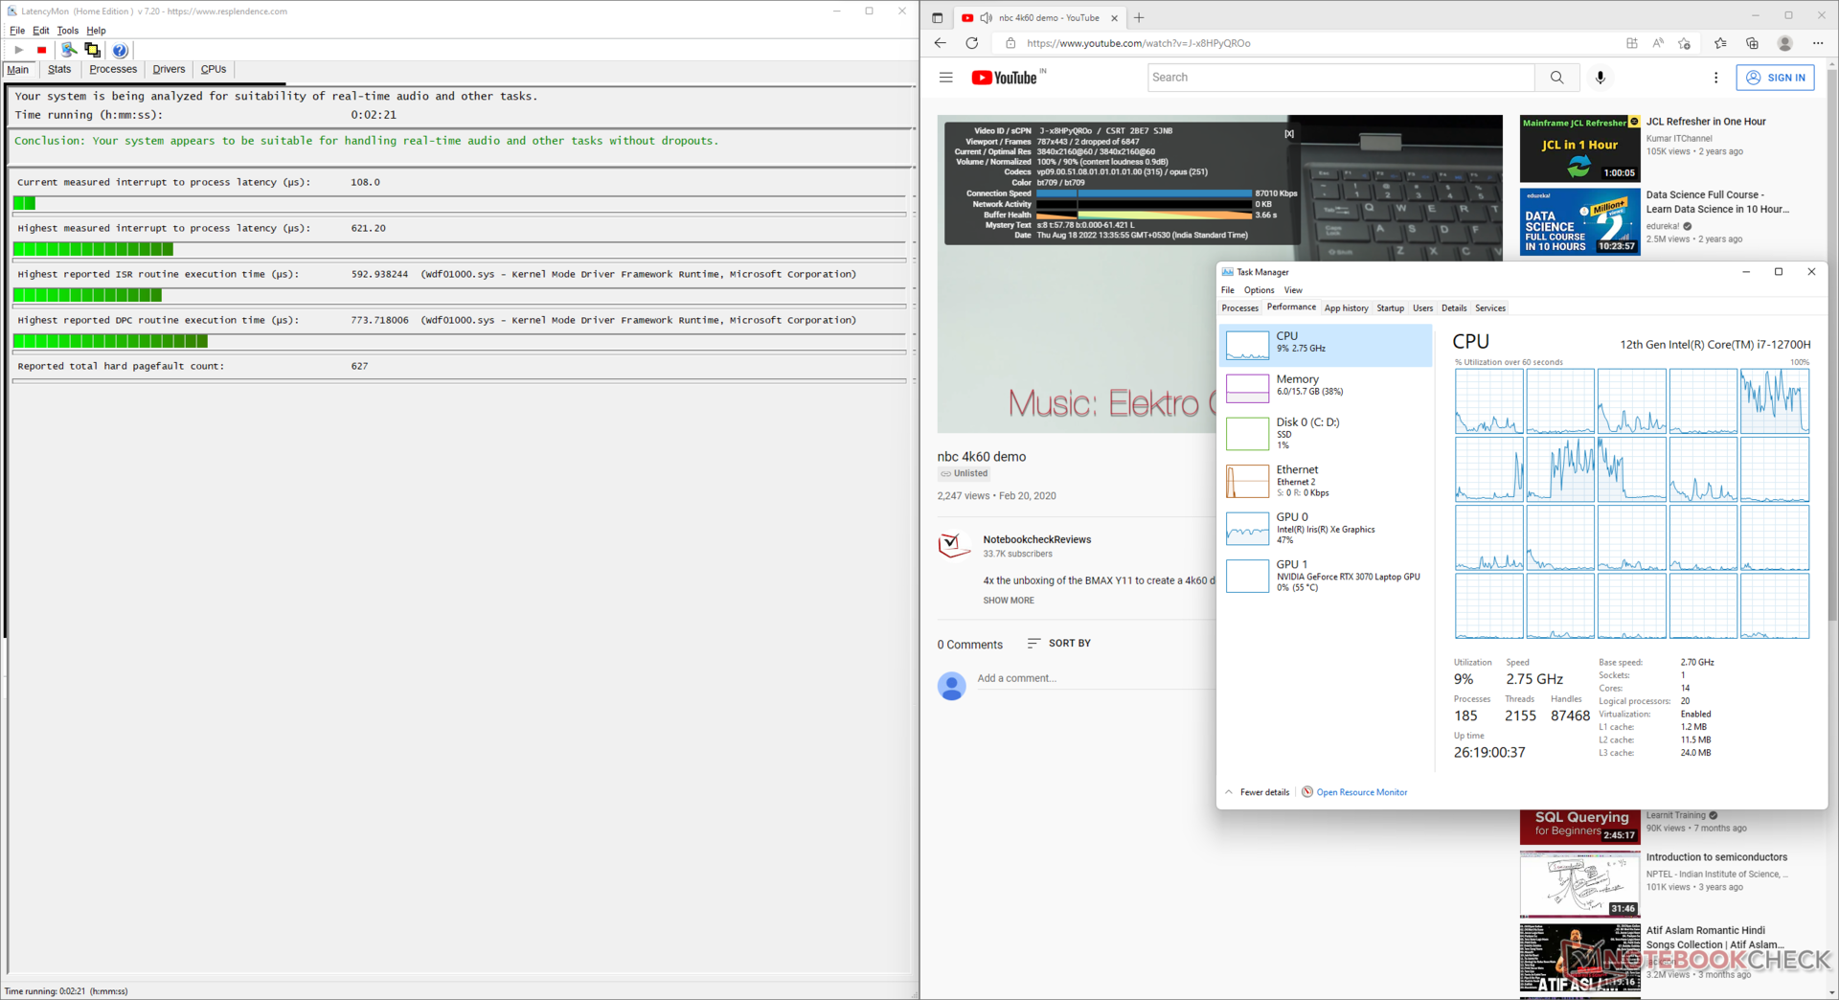The width and height of the screenshot is (1839, 1000).
Task: Switch to LatencyMon Stats tab
Action: [59, 69]
